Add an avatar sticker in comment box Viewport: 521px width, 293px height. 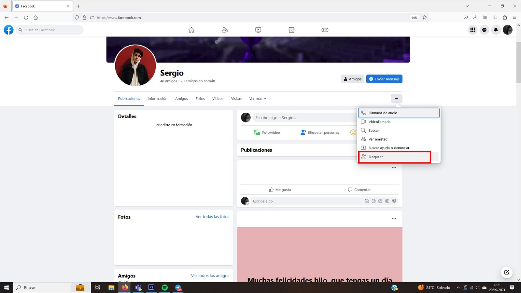[367, 201]
